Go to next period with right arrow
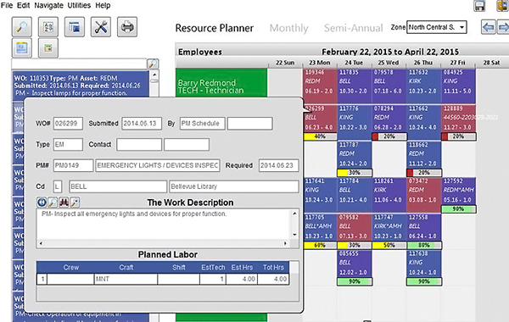The width and height of the screenshot is (509, 322). [502, 27]
